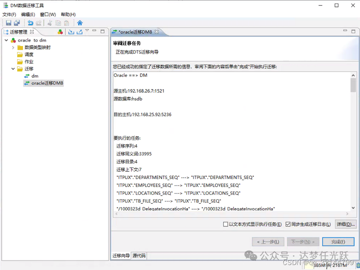Click the 源数据库:hsdb line
Image resolution: width=360 pixels, height=270 pixels.
point(128,99)
